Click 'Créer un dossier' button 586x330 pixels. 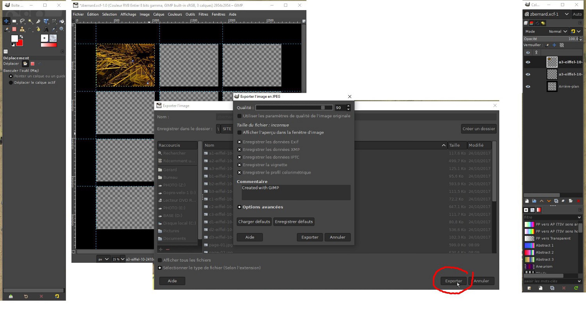point(479,129)
